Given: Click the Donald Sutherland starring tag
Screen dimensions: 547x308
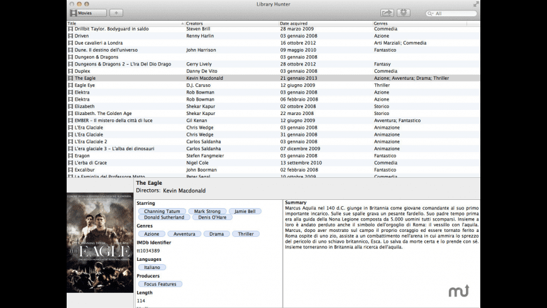Looking at the screenshot, I should tap(164, 217).
